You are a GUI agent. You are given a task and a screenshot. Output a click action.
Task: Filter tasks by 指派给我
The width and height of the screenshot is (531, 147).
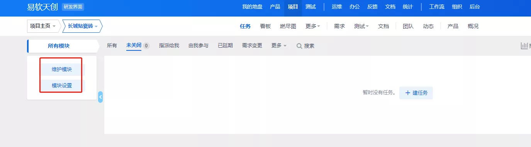(169, 45)
